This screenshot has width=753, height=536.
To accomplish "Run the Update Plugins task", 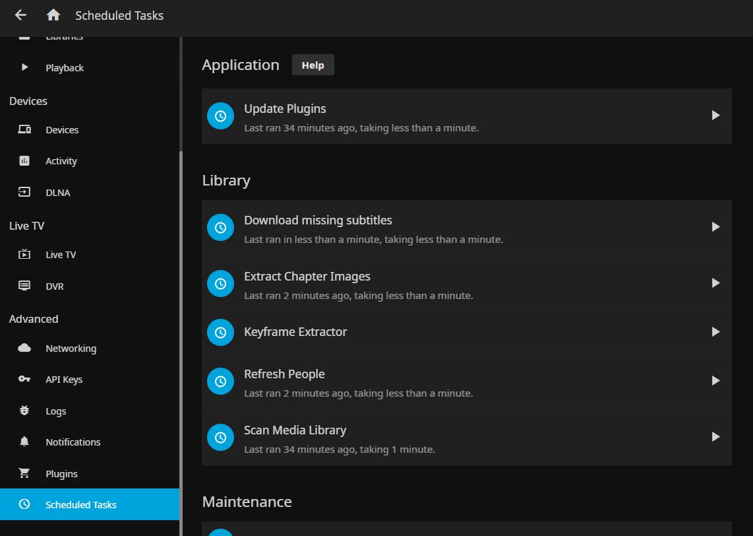I will [x=716, y=115].
